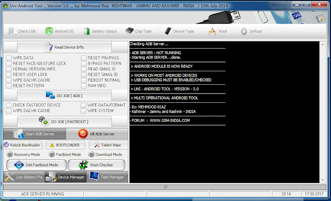
Task: Click the Device Manager icon
Action: pyautogui.click(x=51, y=177)
